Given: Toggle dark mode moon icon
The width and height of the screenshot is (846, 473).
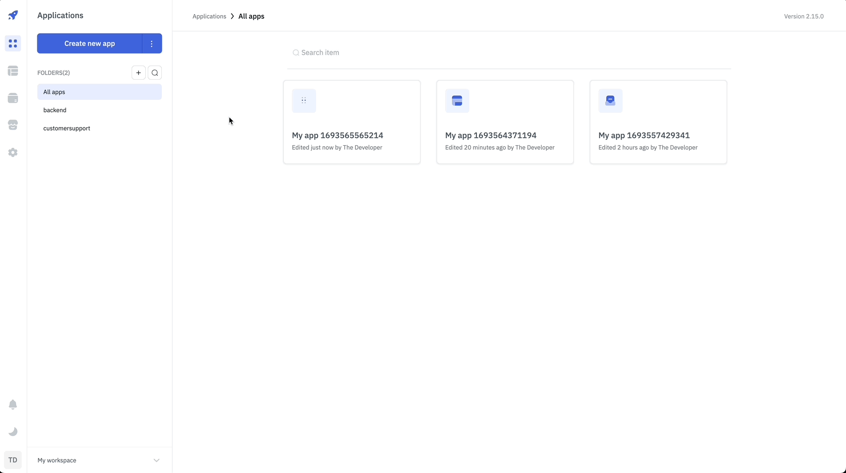Looking at the screenshot, I should (13, 432).
